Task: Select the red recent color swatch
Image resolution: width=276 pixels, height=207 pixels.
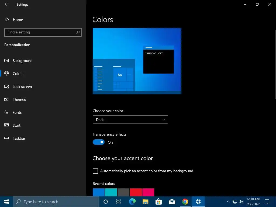Action: click(x=136, y=192)
